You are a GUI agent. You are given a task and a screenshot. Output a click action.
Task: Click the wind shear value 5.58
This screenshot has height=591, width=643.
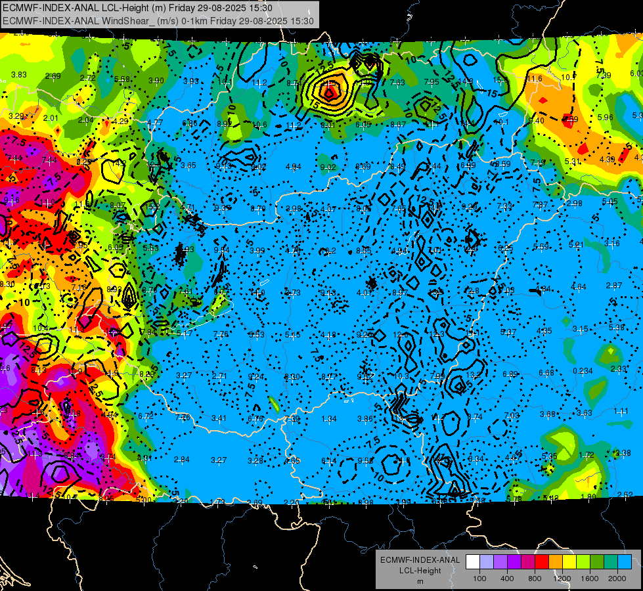[122, 79]
